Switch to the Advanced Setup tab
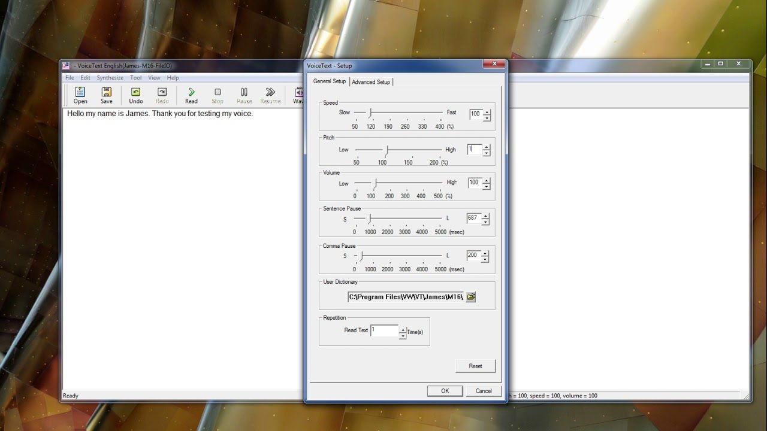This screenshot has width=767, height=431. (x=371, y=82)
